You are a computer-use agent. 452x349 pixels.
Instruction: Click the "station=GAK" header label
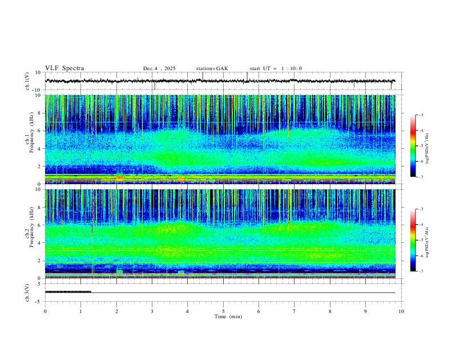212,68
